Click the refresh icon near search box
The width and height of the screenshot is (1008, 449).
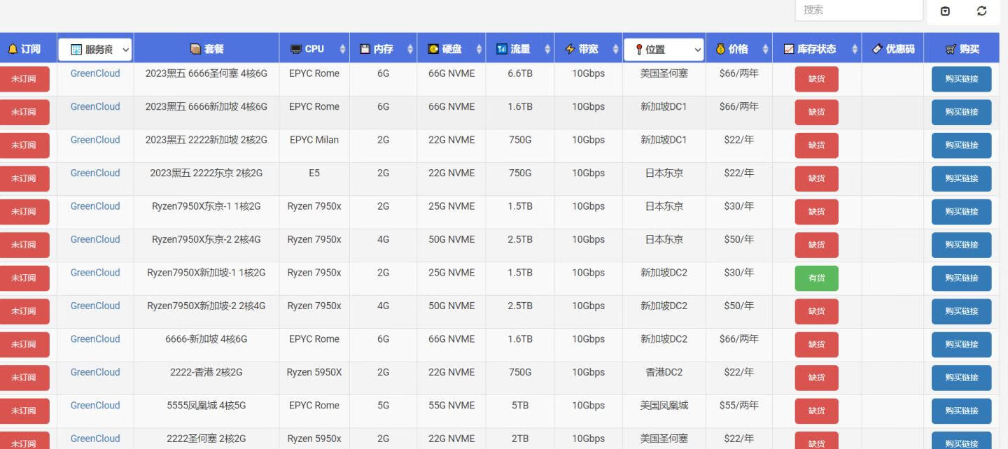coord(981,11)
